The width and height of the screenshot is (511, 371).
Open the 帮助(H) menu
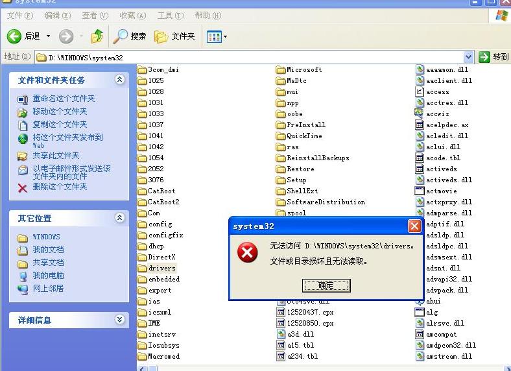(208, 16)
